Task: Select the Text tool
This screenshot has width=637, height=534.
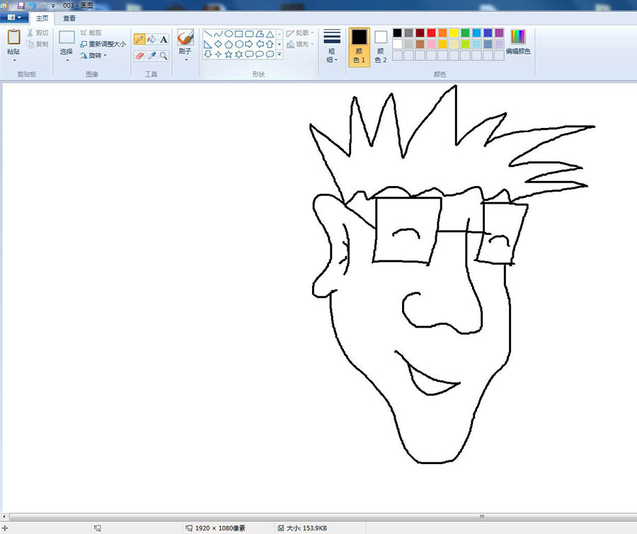Action: click(163, 39)
